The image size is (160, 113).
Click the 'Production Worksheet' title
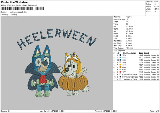point(15,2)
